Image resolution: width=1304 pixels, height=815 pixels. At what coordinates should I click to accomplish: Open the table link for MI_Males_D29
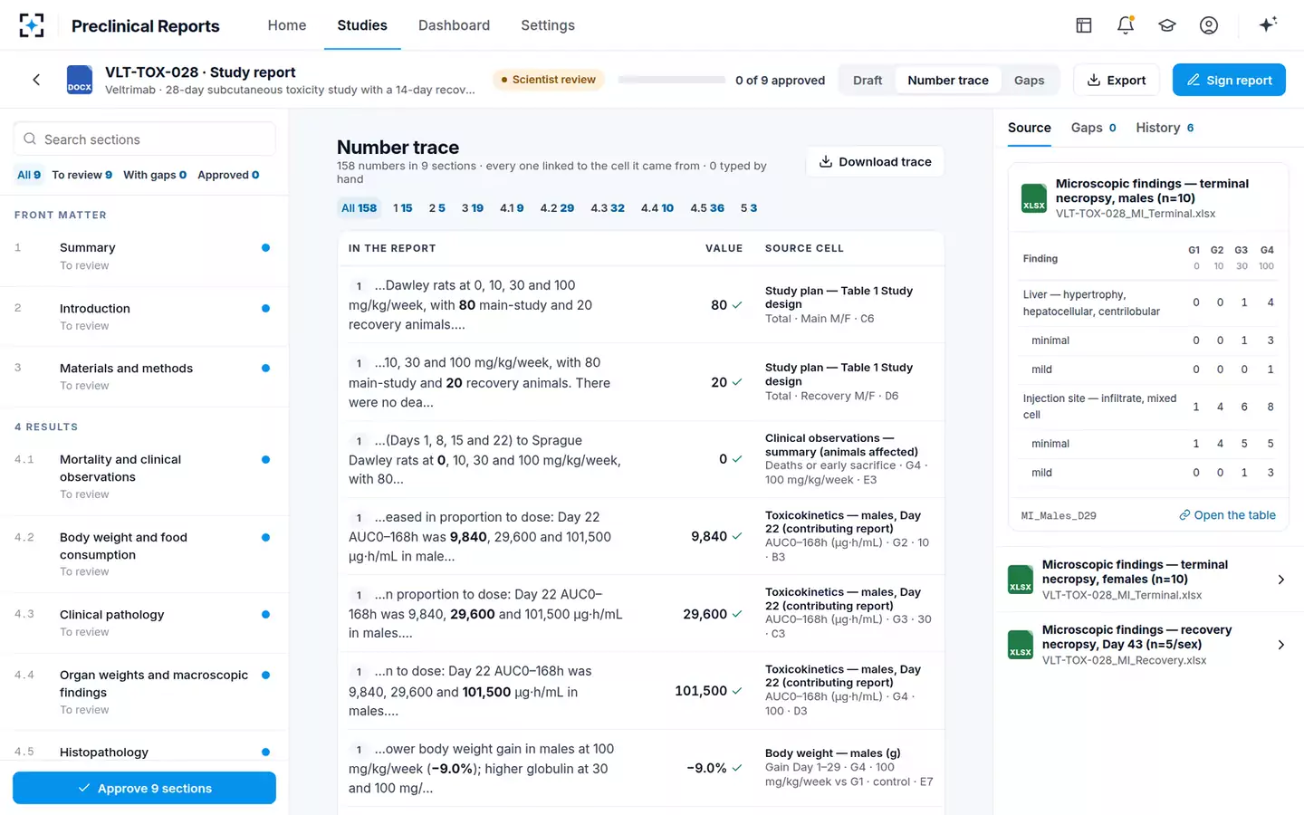[x=1227, y=515]
